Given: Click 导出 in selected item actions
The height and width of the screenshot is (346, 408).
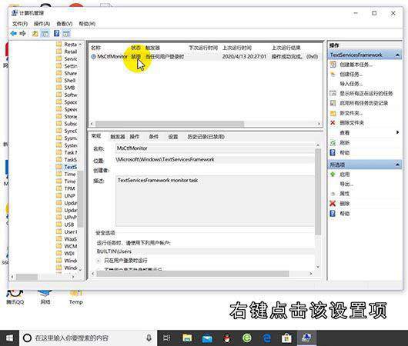Looking at the screenshot, I should pos(346,184).
